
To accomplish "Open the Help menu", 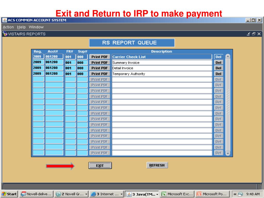I will pyautogui.click(x=21, y=27).
